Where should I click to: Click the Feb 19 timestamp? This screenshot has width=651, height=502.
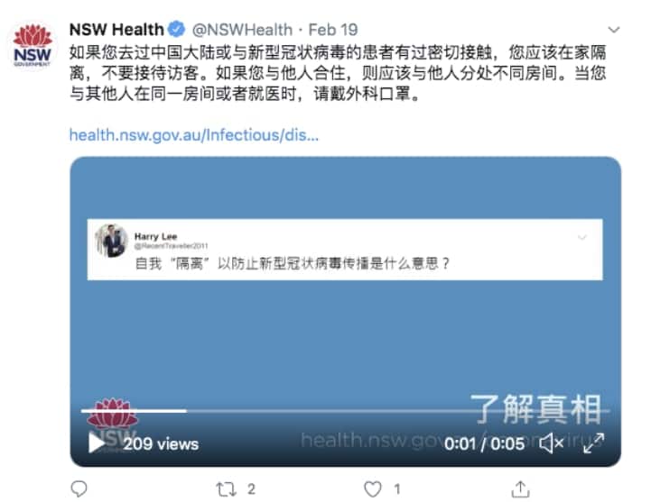click(333, 30)
